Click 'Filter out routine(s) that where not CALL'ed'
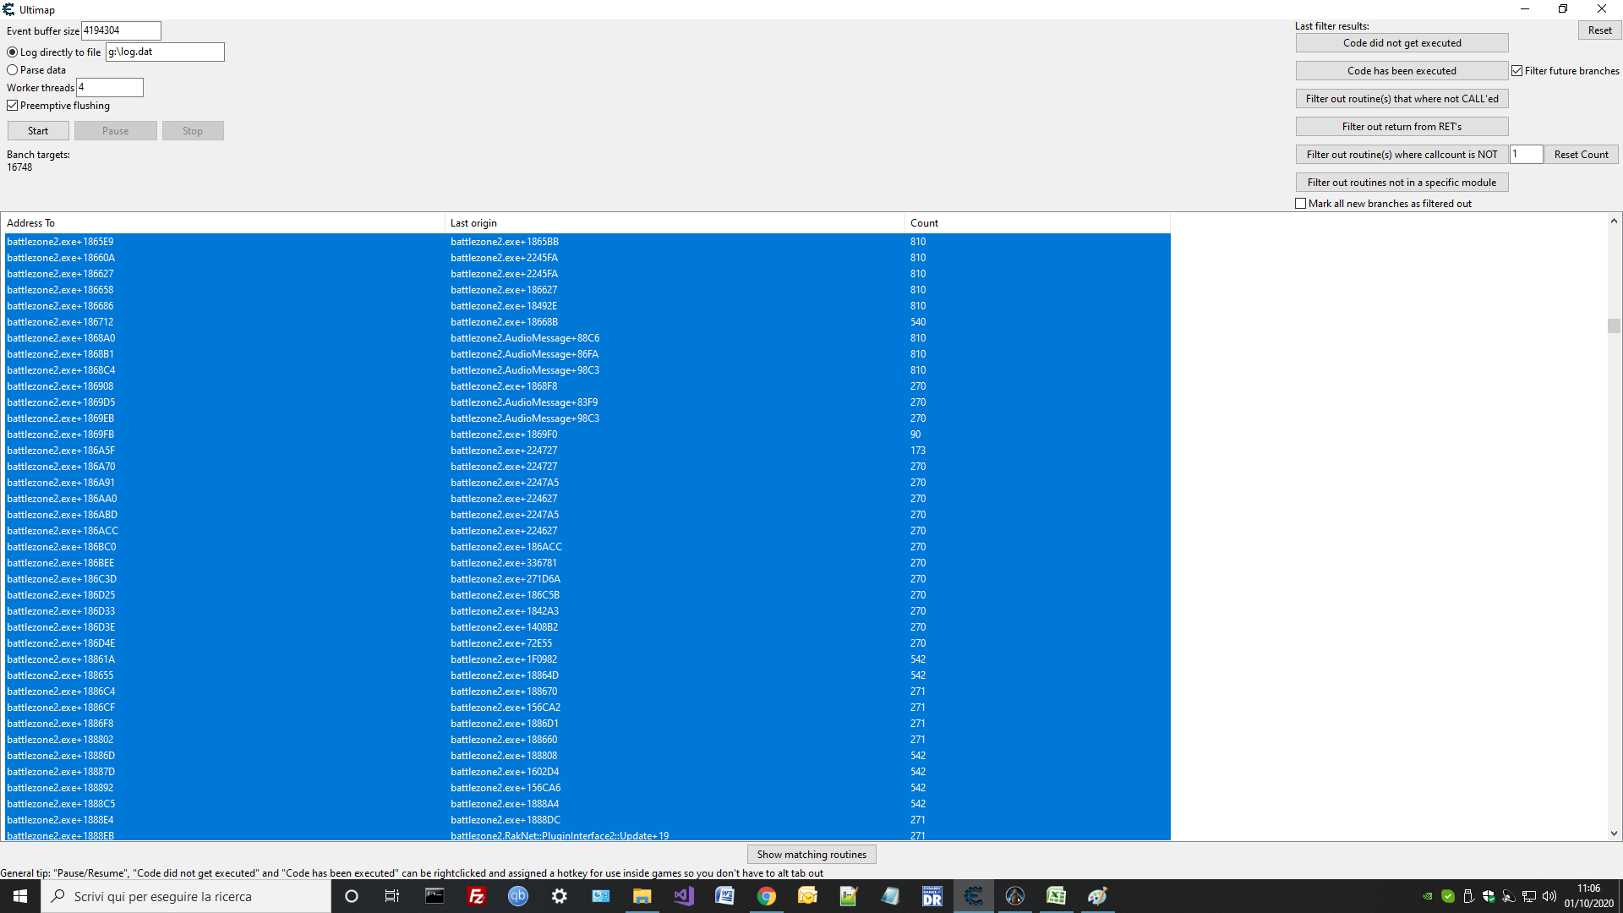 tap(1402, 98)
